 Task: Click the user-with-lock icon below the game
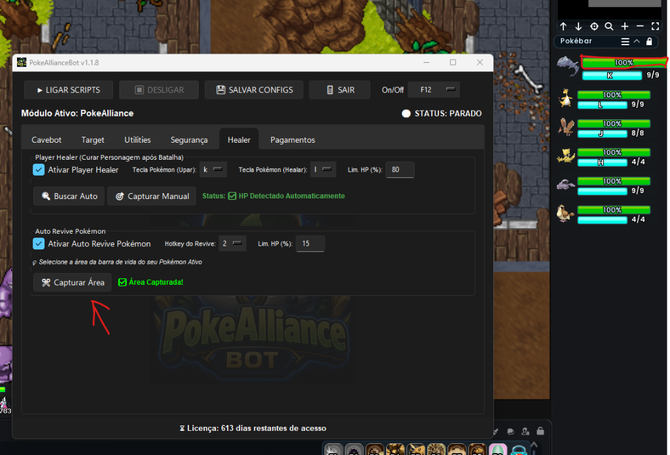tap(525, 431)
